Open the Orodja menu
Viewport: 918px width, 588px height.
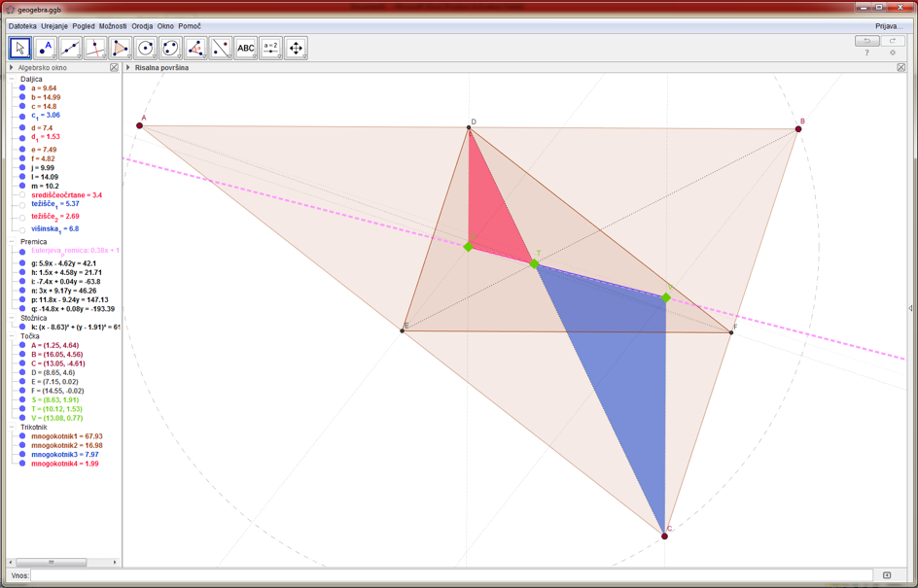[142, 26]
